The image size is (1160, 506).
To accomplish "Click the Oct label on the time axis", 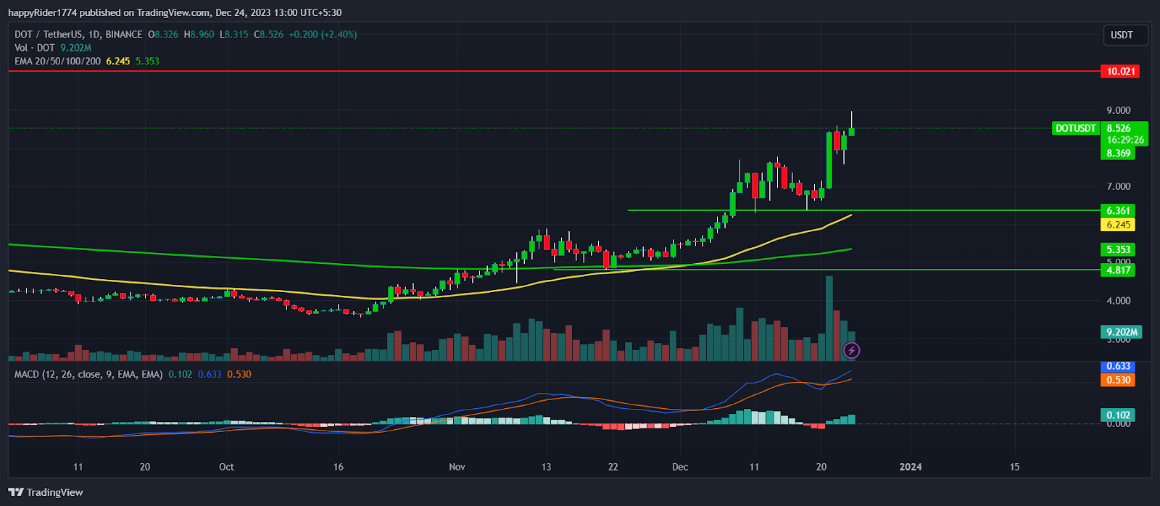I will 226,467.
